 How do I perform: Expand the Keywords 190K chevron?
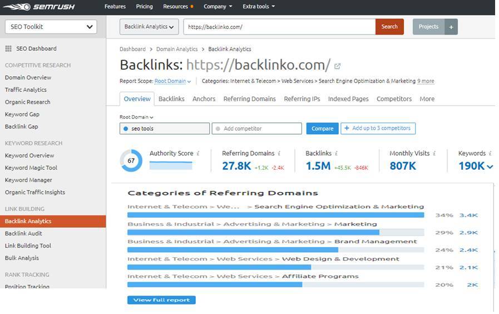click(x=490, y=166)
